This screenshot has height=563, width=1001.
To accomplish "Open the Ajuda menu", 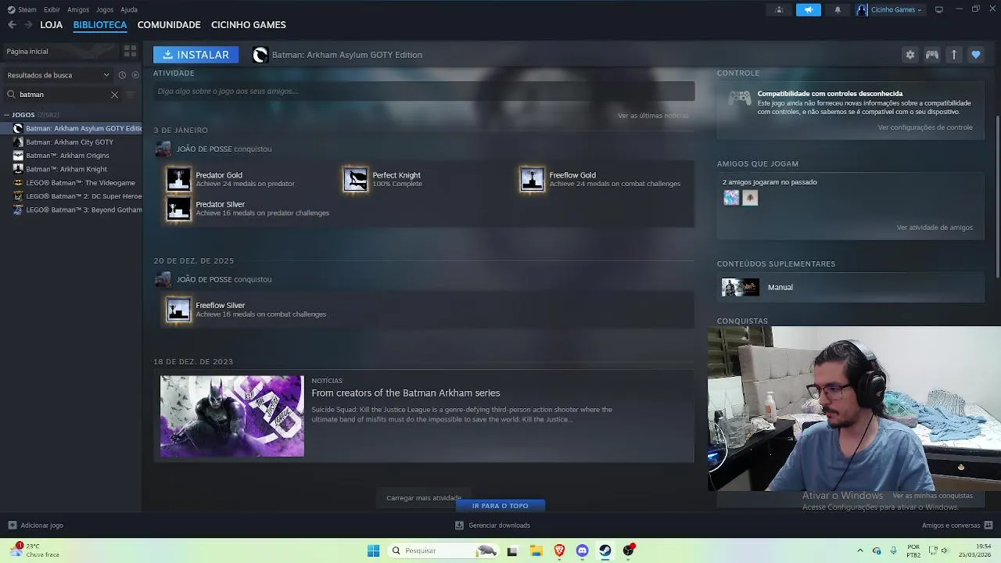I will [x=129, y=9].
